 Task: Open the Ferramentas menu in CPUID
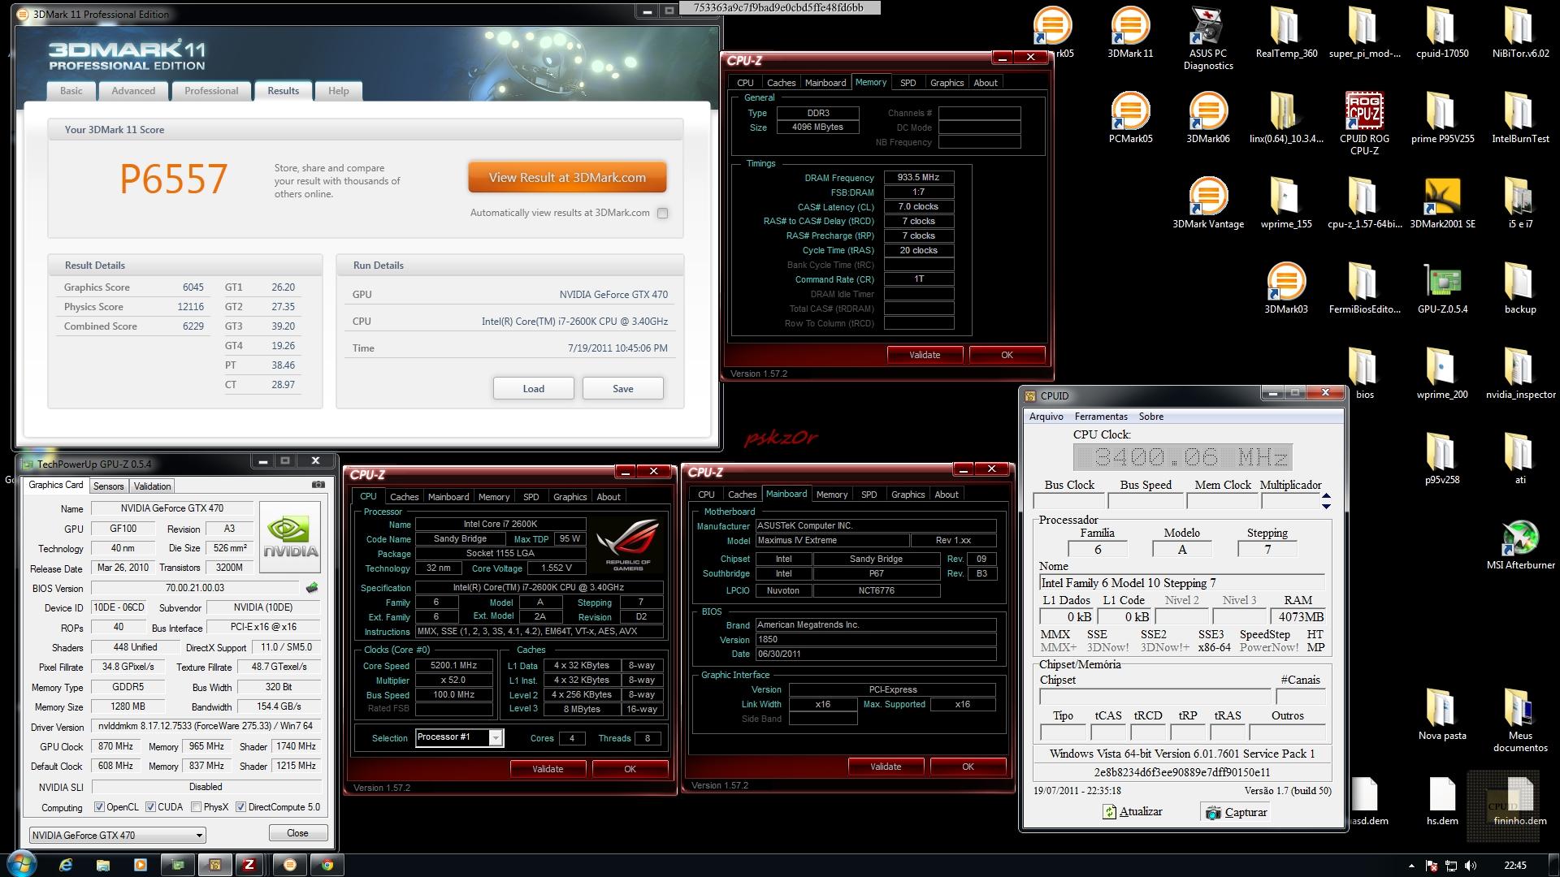click(x=1101, y=417)
